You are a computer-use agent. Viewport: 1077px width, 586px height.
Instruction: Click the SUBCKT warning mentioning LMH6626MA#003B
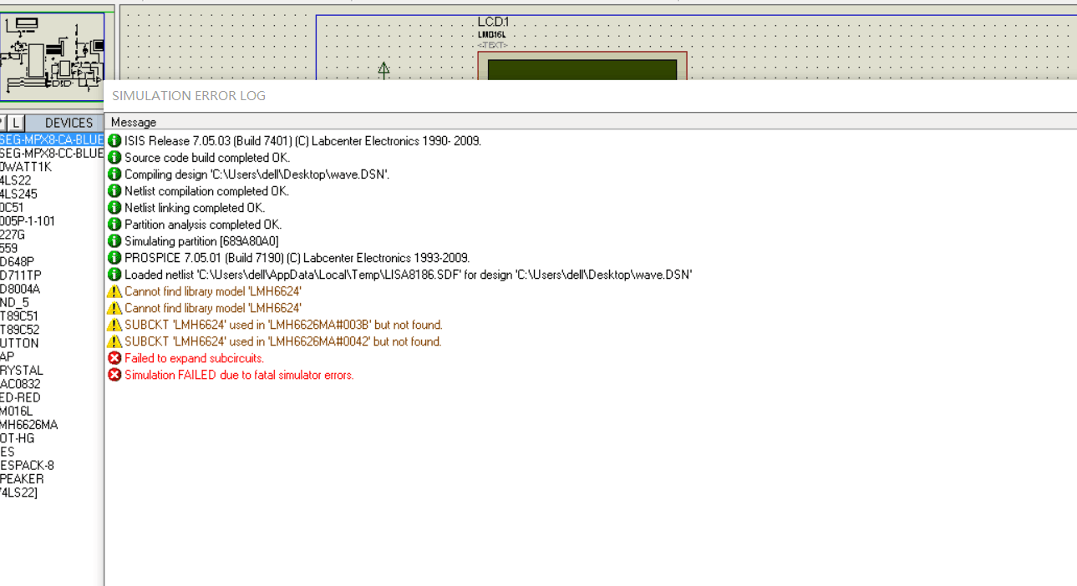pos(283,325)
